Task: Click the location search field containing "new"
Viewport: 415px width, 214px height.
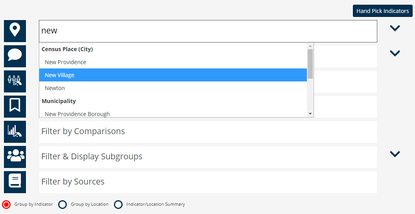Action: [208, 31]
